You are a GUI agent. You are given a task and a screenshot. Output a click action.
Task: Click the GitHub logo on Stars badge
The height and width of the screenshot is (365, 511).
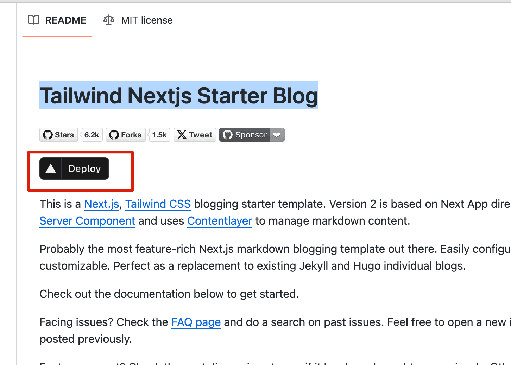[48, 135]
